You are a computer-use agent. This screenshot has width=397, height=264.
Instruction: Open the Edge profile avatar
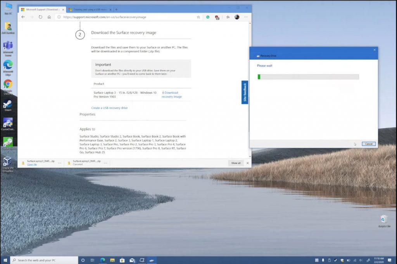click(x=237, y=17)
